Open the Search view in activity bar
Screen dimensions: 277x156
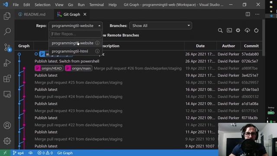click(7, 32)
